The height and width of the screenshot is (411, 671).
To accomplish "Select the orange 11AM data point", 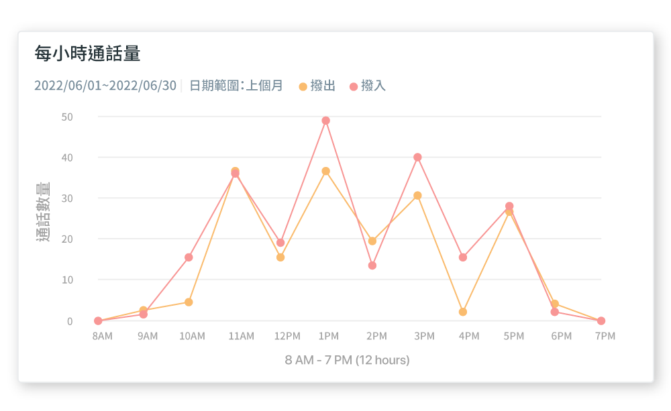I will pos(235,170).
